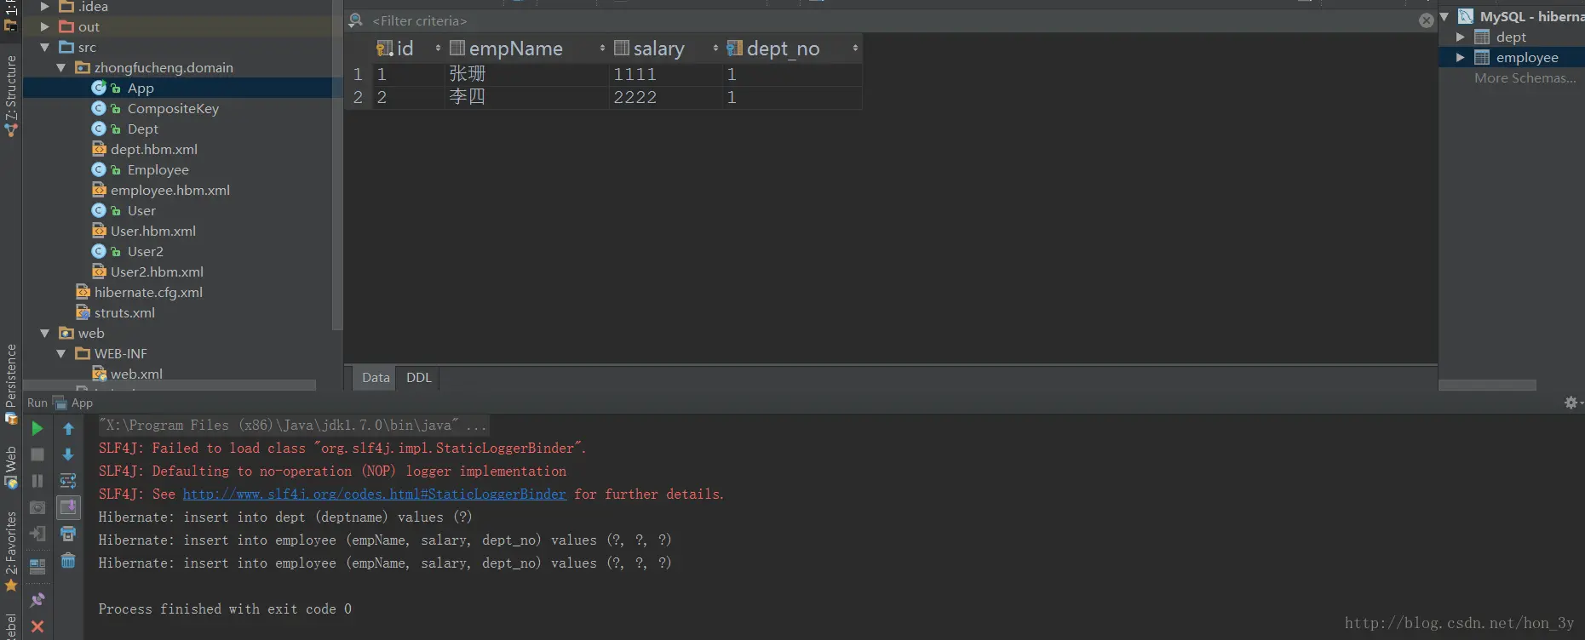Collapse the WEB-INF folder arrow
Image resolution: width=1585 pixels, height=640 pixels.
[61, 353]
